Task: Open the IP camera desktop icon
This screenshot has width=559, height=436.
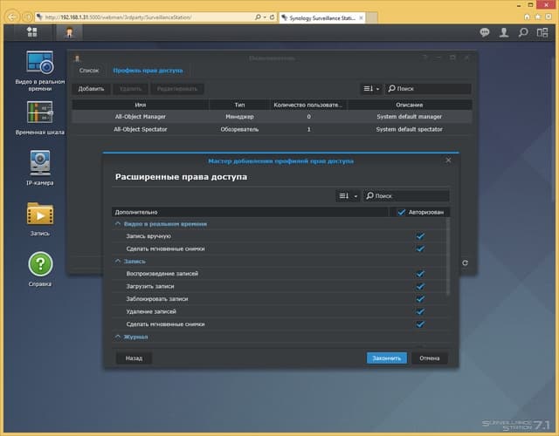Action: 40,163
